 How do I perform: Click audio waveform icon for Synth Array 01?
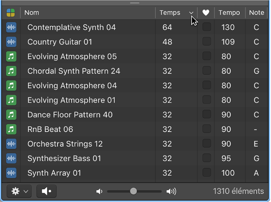click(x=11, y=173)
